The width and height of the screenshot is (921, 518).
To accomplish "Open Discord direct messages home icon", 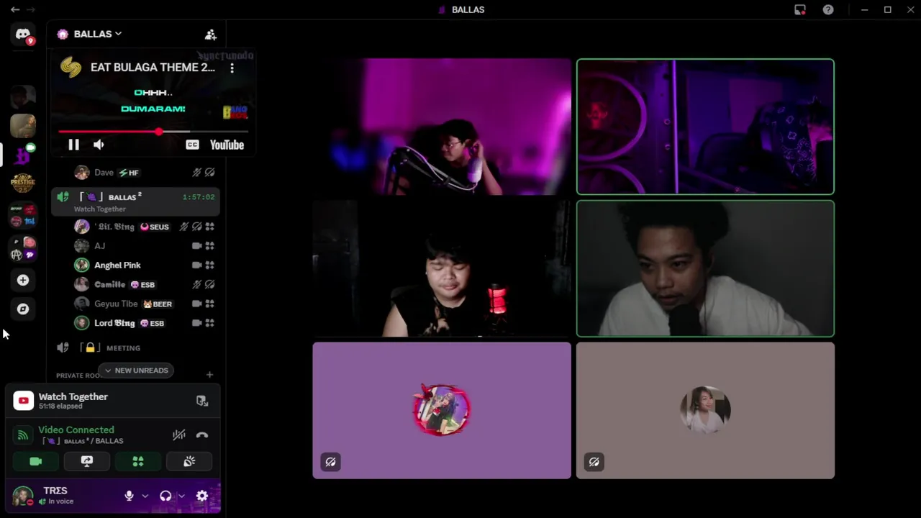I will pos(23,35).
